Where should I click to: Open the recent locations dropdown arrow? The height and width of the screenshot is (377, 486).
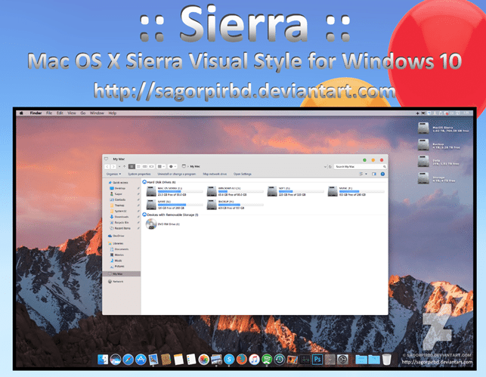(119, 167)
